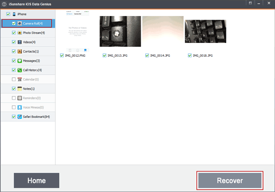Open the Photo Stream(4) category

pyautogui.click(x=28, y=33)
